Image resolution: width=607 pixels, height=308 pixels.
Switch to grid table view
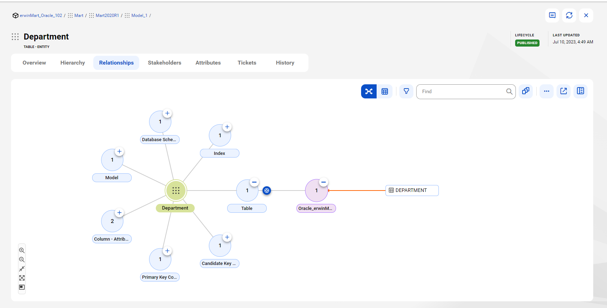385,91
